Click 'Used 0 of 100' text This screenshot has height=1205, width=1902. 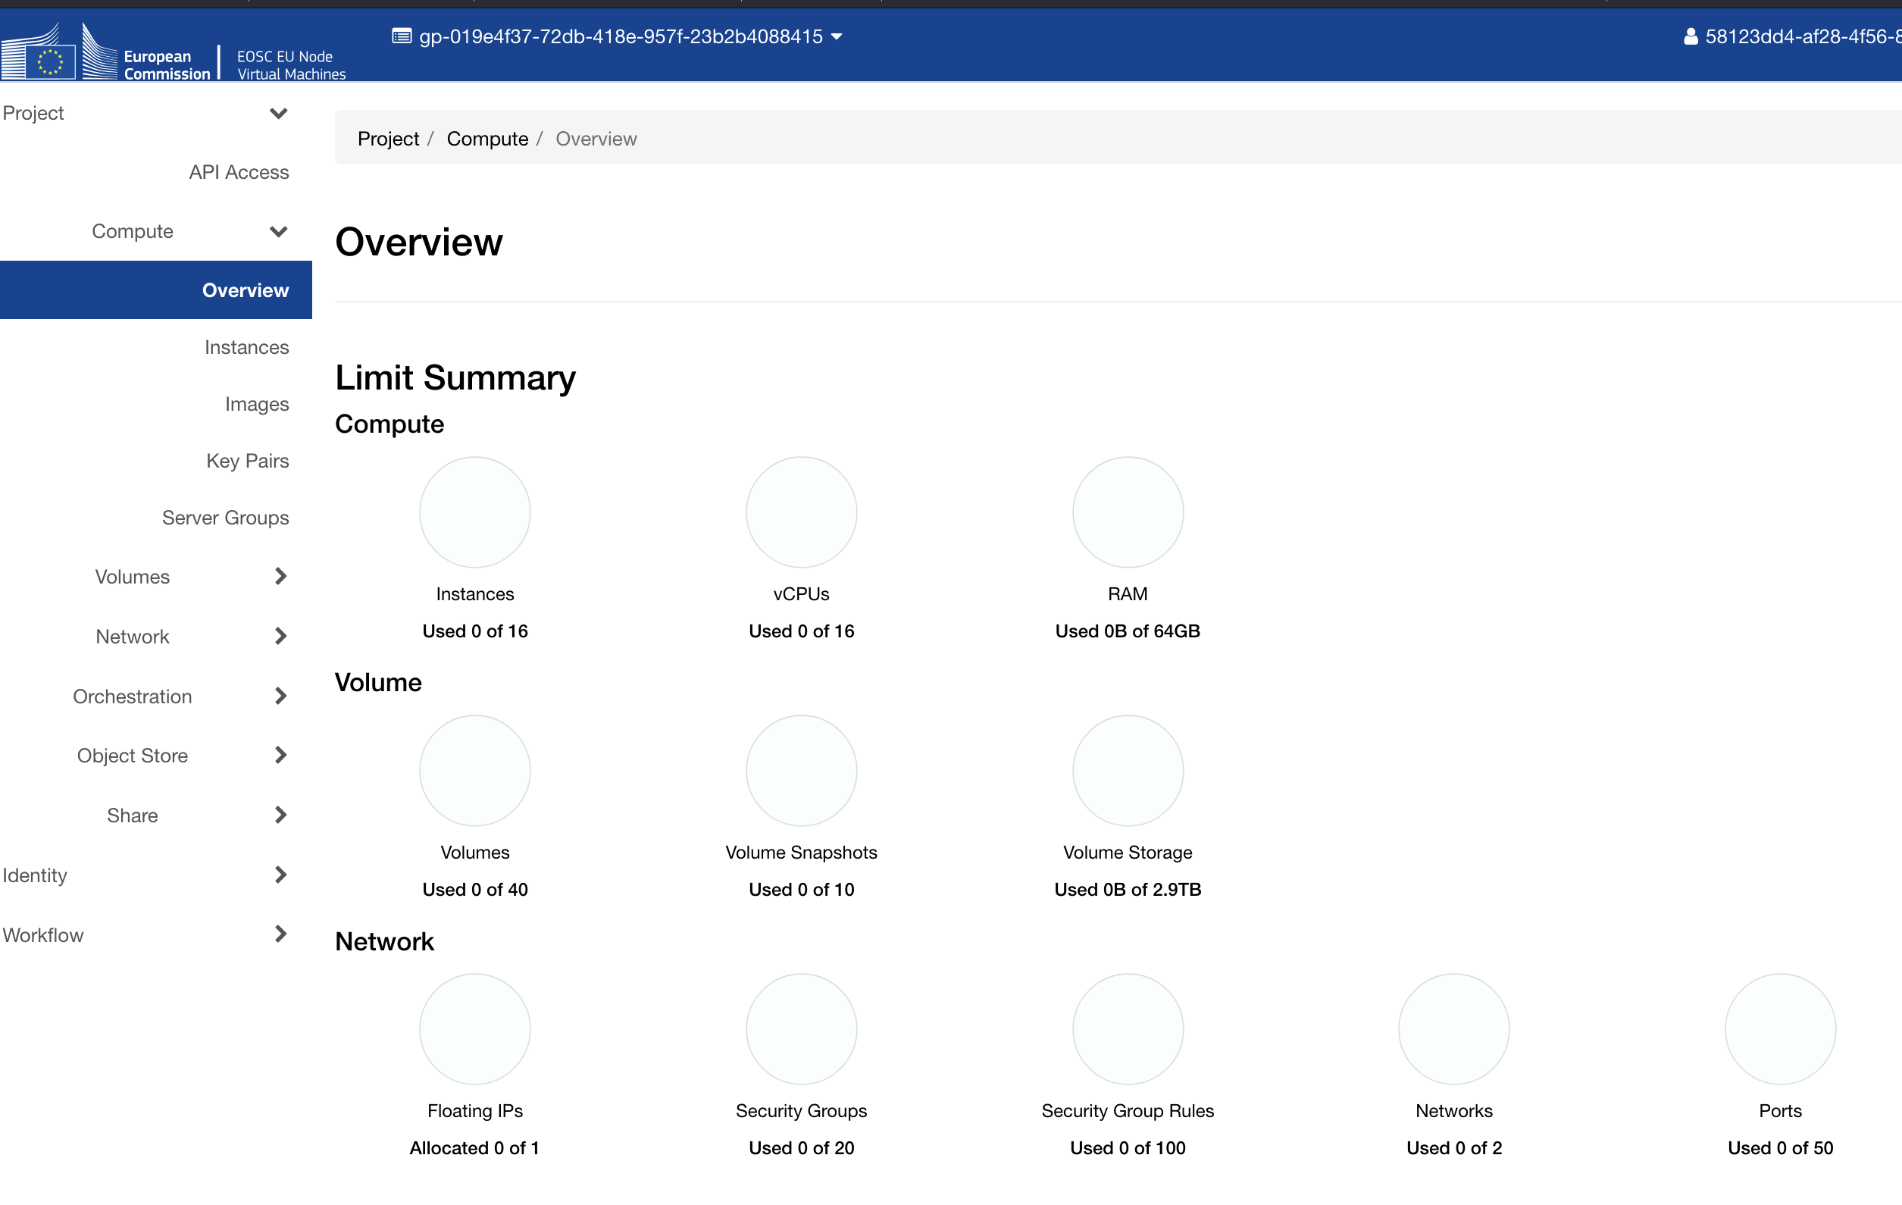(1127, 1147)
